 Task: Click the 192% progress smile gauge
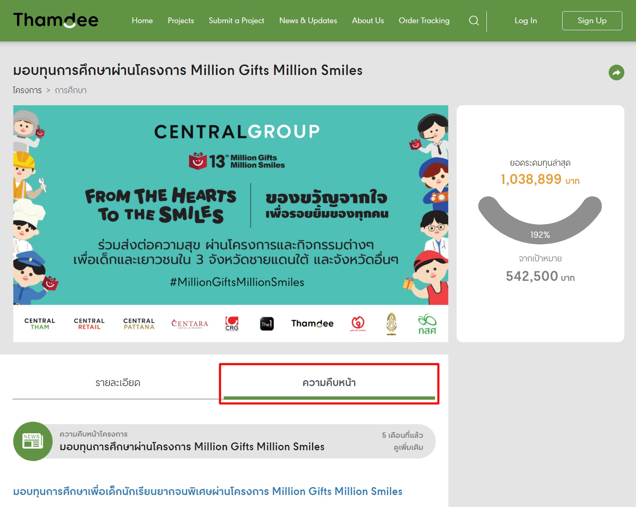click(540, 220)
